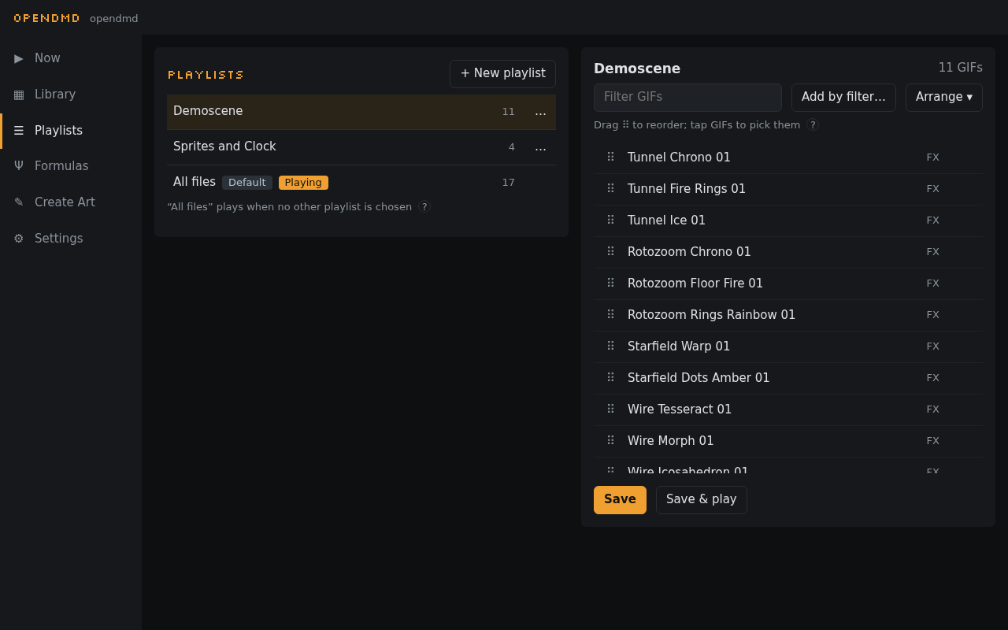Click the OPENDMD pixel logo

pos(46,18)
